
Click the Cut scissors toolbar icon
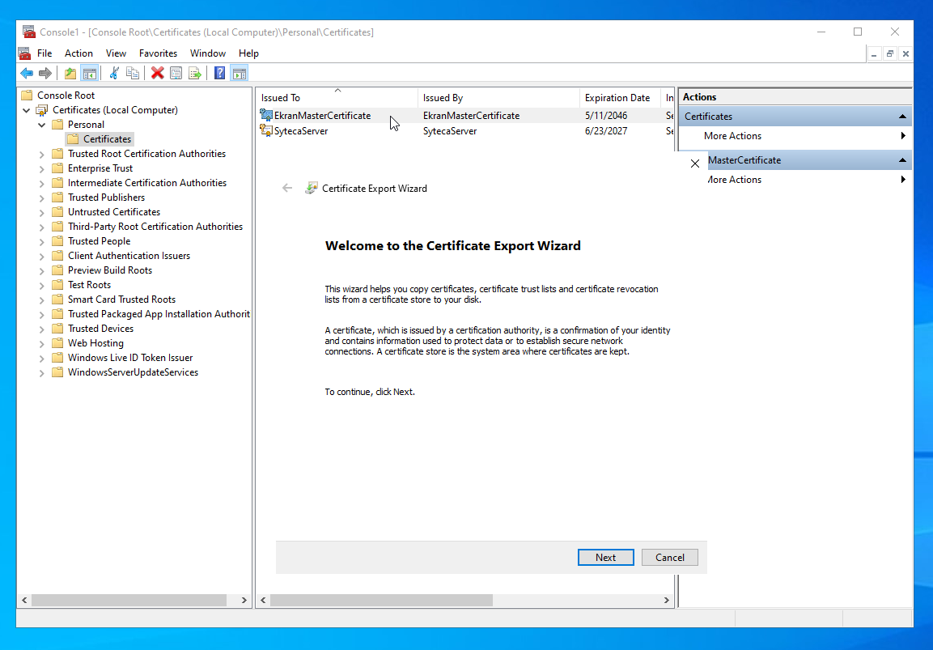114,73
